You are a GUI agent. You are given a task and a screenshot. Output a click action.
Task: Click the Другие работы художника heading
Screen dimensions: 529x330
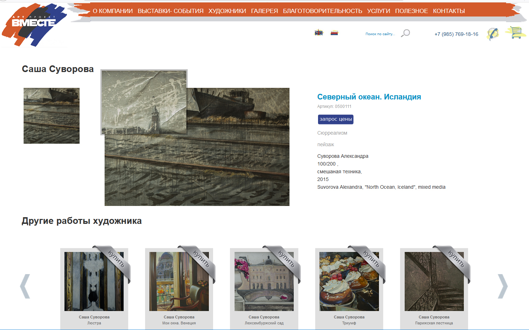pyautogui.click(x=82, y=221)
